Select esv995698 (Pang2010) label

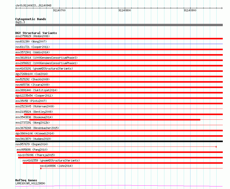pos(32,150)
